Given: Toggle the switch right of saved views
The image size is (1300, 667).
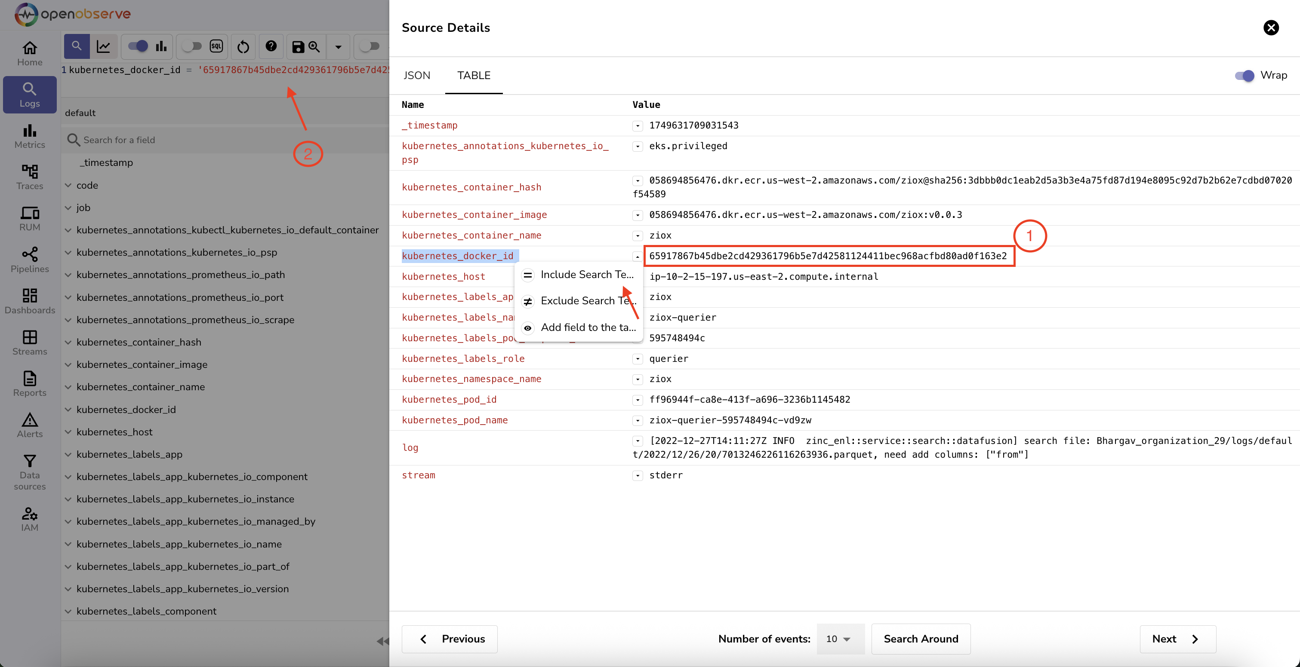Looking at the screenshot, I should tap(369, 46).
